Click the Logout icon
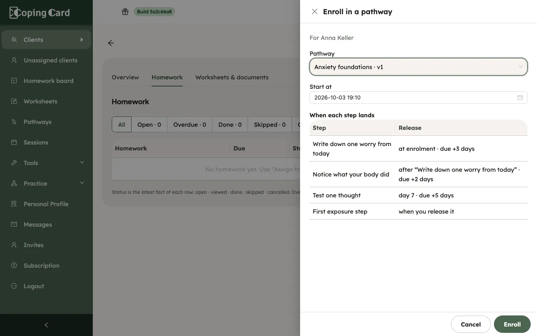The image size is (537, 336). [x=14, y=286]
